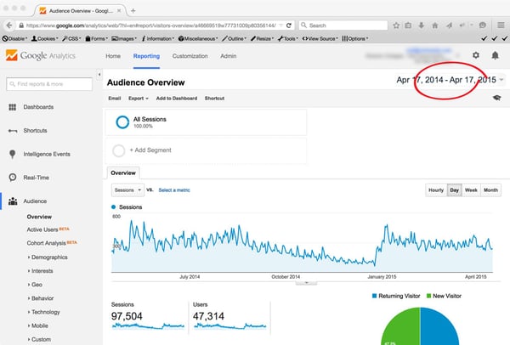Expand Behavior in Audience menu
The width and height of the screenshot is (510, 345).
click(42, 298)
